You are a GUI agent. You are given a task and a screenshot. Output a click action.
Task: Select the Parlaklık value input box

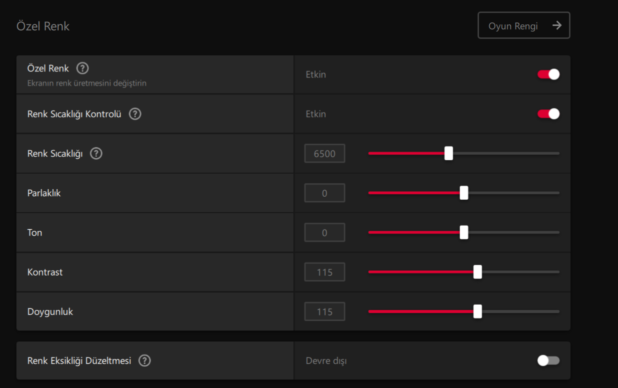pyautogui.click(x=324, y=193)
